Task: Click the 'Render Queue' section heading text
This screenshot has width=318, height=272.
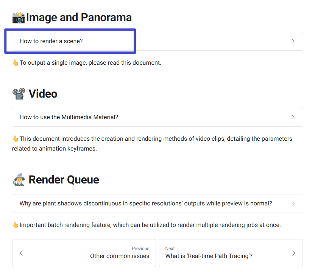Action: click(64, 180)
